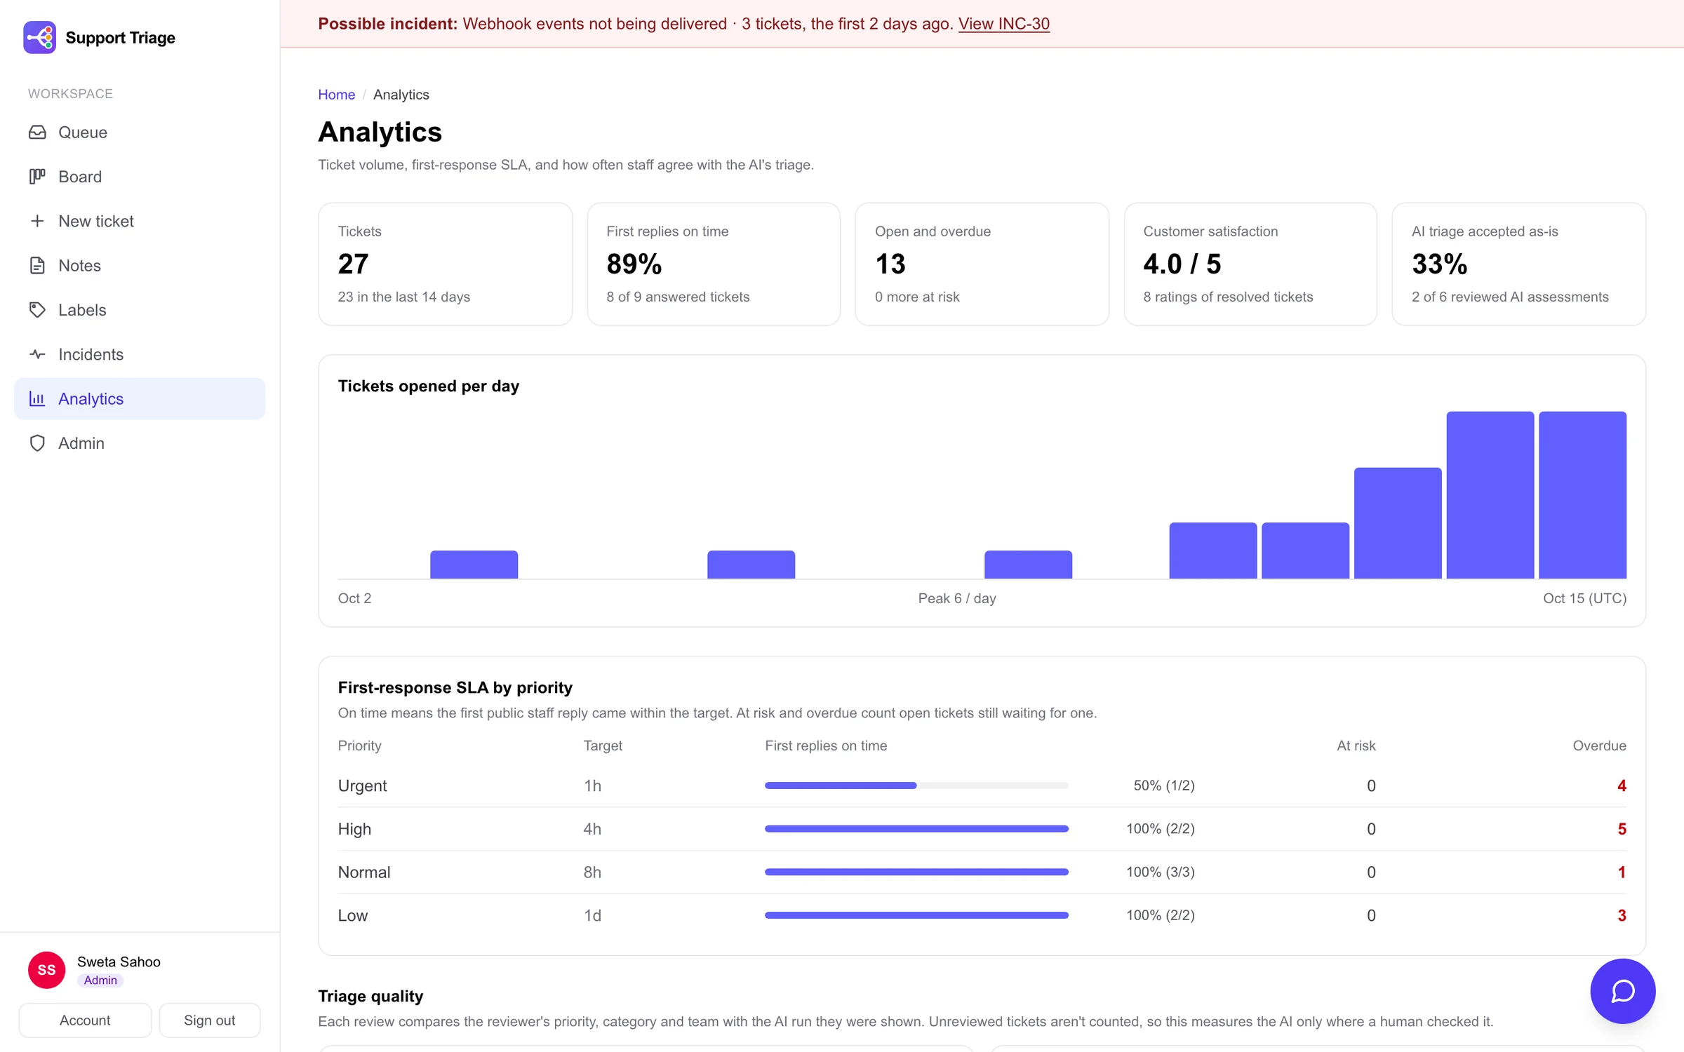This screenshot has height=1052, width=1684.
Task: Open the Labels page
Action: (x=140, y=310)
